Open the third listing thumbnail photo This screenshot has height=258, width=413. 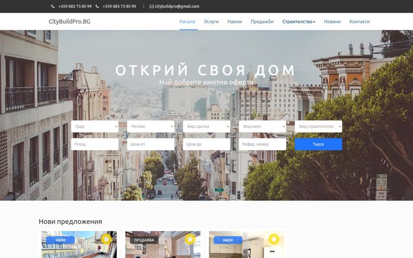click(x=247, y=245)
